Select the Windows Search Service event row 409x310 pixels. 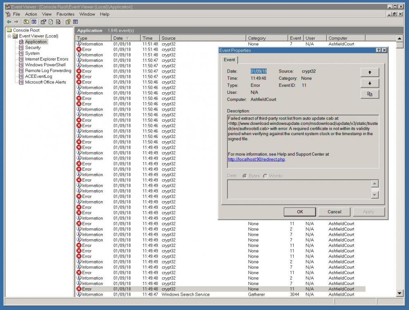(x=185, y=294)
